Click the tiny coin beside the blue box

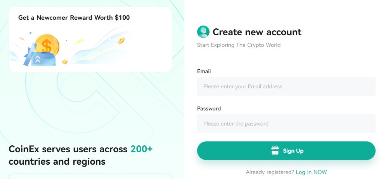65,62
